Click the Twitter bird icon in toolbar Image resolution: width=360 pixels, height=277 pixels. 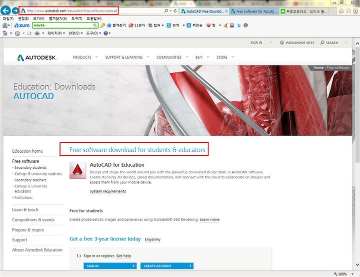point(239,26)
